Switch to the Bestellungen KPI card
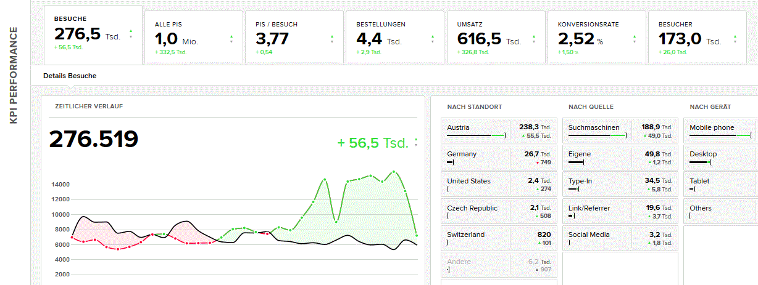 [x=395, y=38]
